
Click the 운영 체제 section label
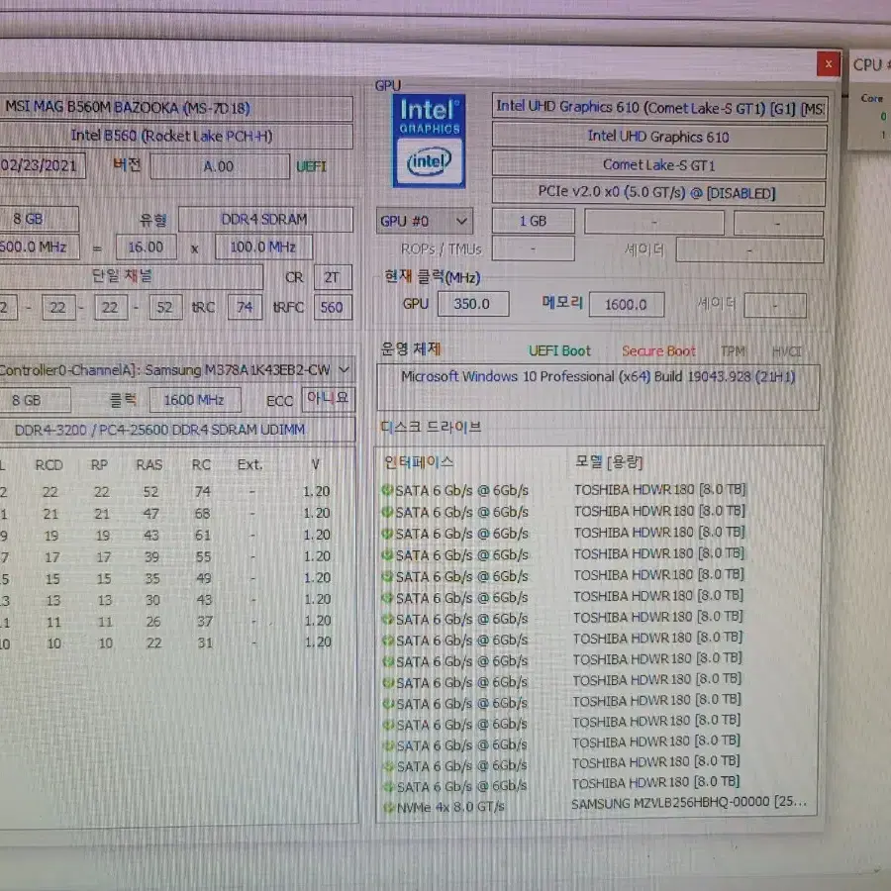[411, 348]
